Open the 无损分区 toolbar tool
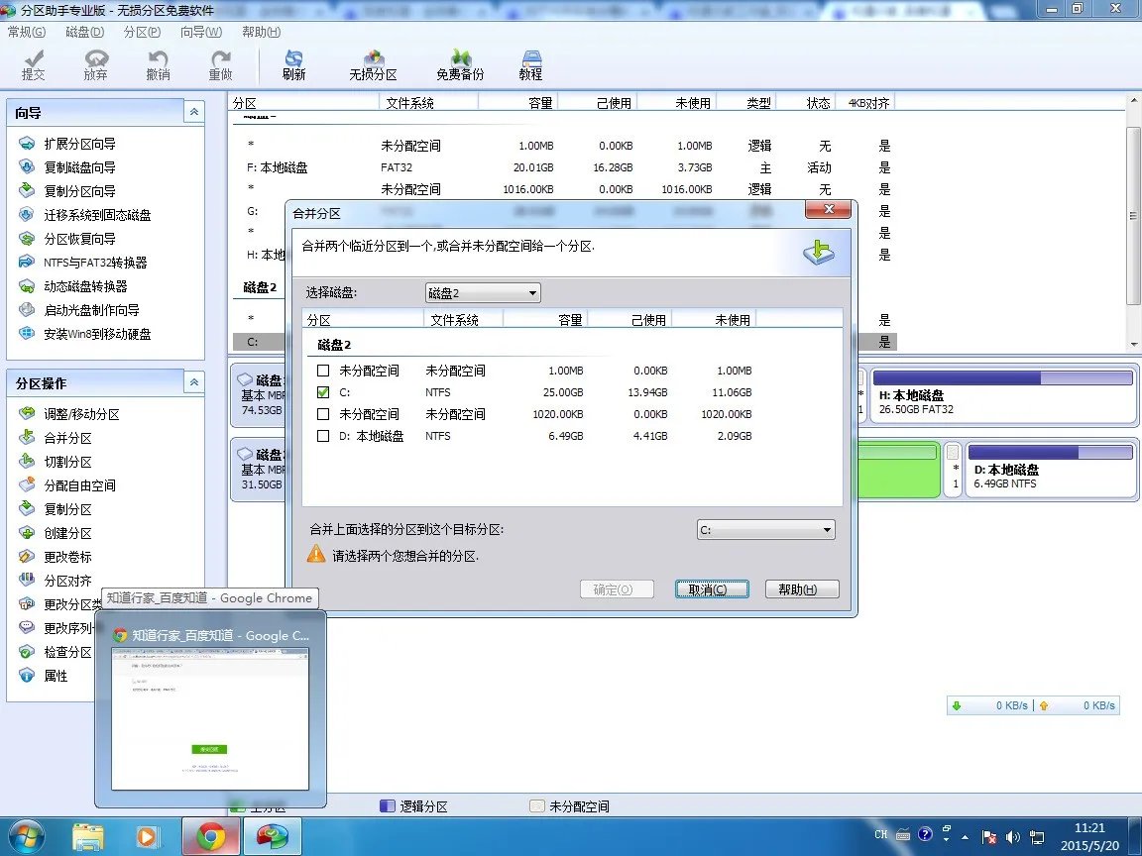 [x=373, y=65]
